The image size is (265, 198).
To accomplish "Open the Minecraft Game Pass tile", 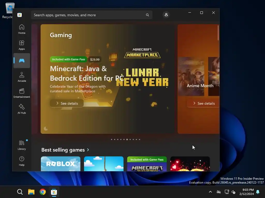I will (x=147, y=164).
